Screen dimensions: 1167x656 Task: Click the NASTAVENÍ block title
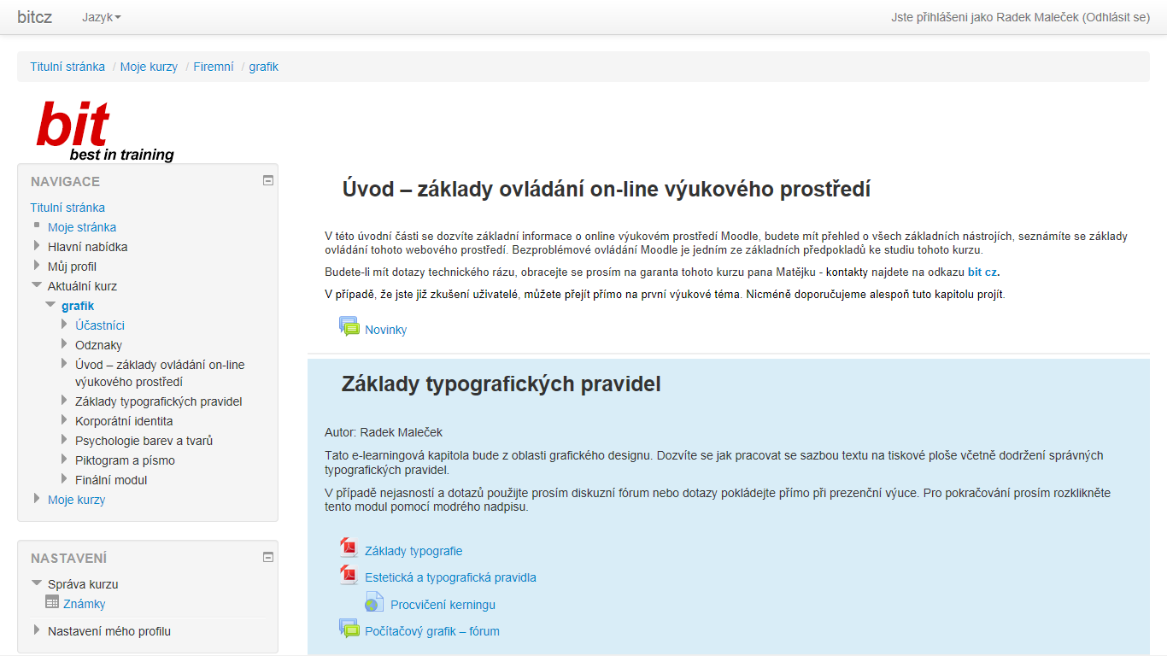tap(68, 558)
